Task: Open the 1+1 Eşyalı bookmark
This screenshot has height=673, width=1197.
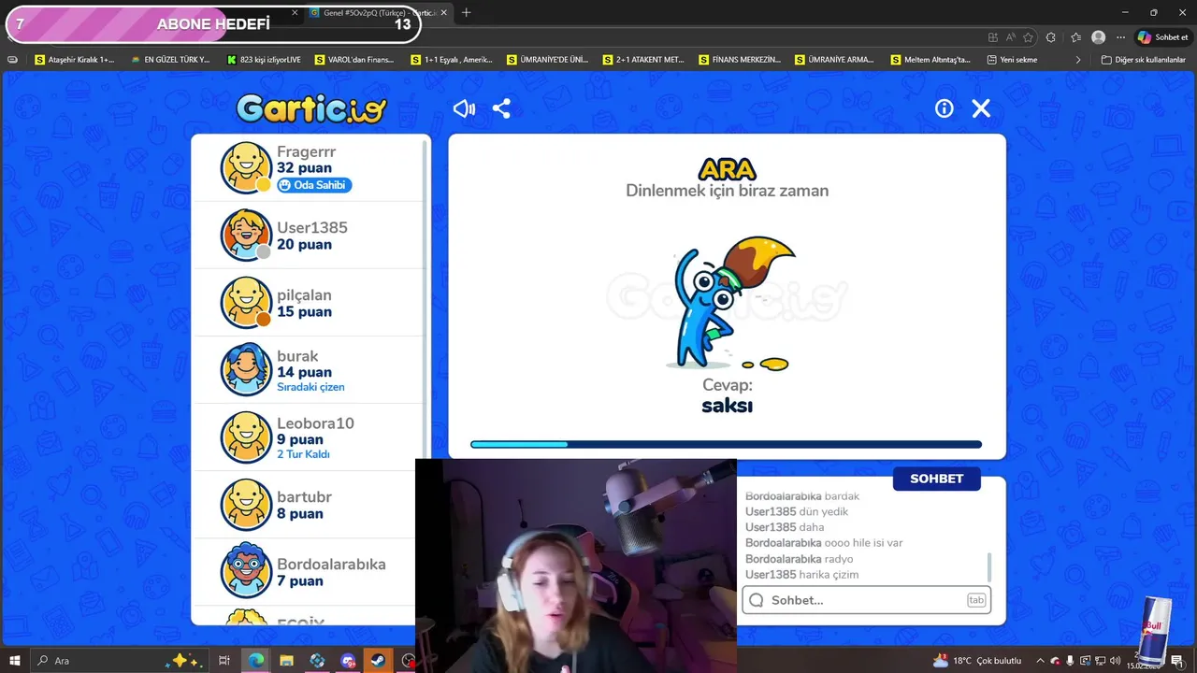Action: point(452,59)
